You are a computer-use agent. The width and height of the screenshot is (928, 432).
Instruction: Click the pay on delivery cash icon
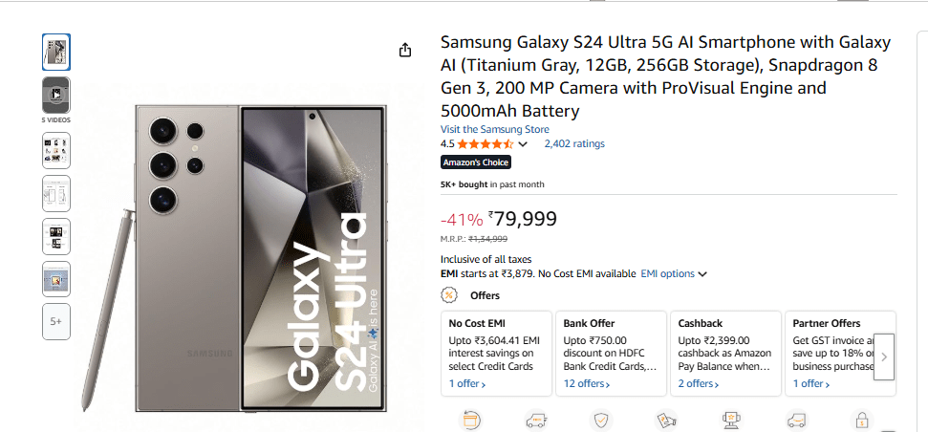[x=666, y=419]
